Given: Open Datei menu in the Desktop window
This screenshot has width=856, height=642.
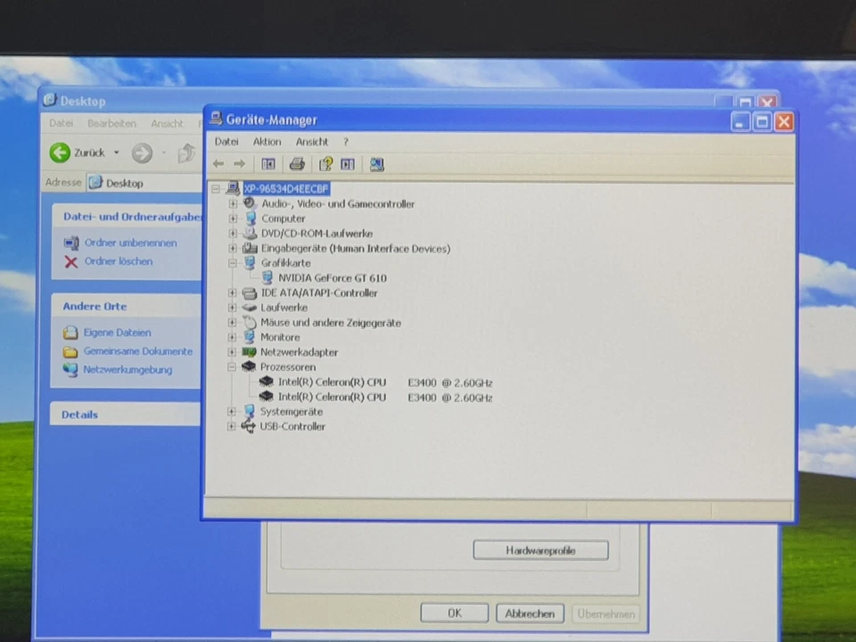Looking at the screenshot, I should coord(62,123).
